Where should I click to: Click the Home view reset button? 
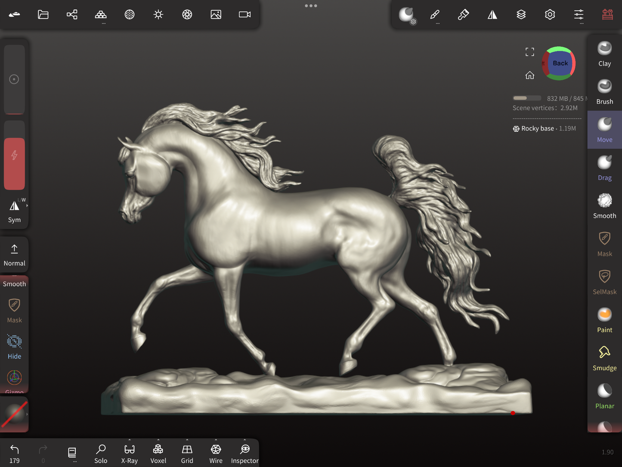coord(529,75)
